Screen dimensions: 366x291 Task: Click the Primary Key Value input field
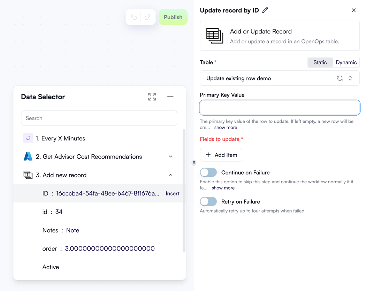pos(280,108)
